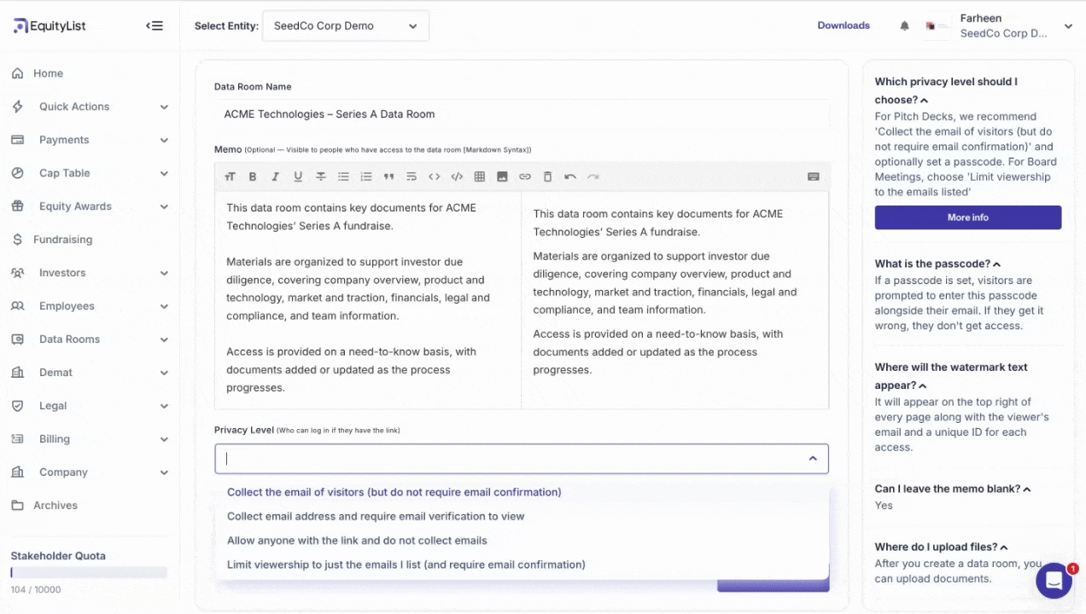Image resolution: width=1086 pixels, height=614 pixels.
Task: Insert a bulleted list in the memo
Action: 343,177
